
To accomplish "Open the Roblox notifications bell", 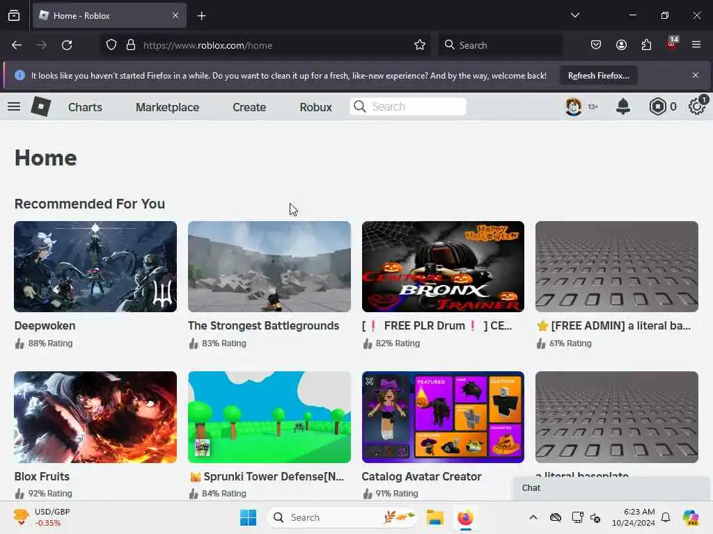I will [x=623, y=106].
